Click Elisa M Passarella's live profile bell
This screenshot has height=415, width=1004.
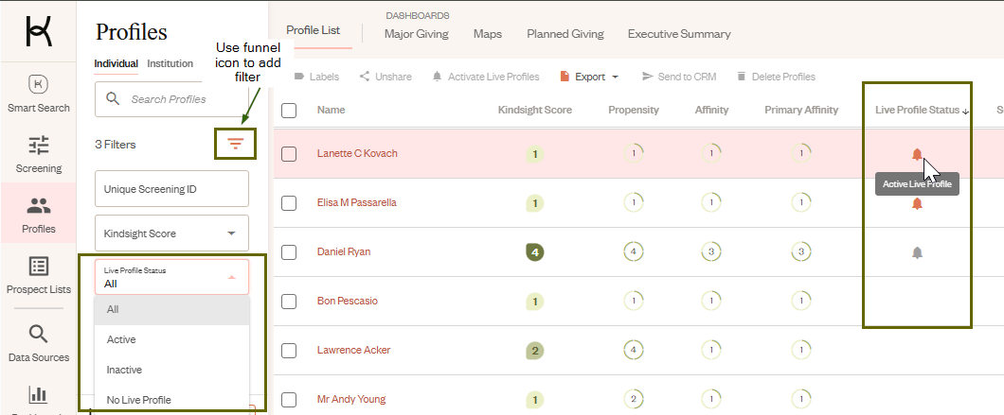tap(916, 203)
